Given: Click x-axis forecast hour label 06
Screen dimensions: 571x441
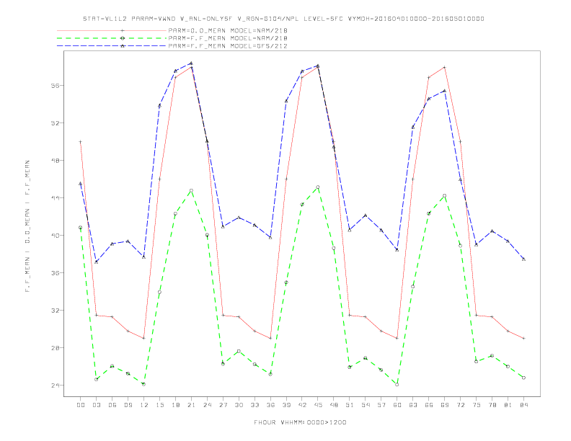Looking at the screenshot, I should click(x=112, y=405).
